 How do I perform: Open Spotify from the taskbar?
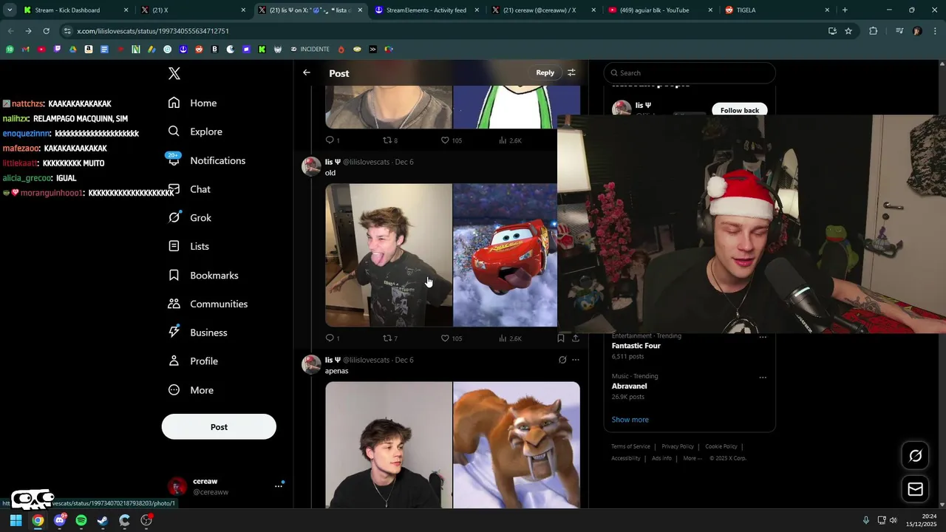[81, 520]
